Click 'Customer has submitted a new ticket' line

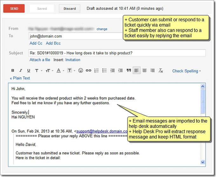pos(78,153)
